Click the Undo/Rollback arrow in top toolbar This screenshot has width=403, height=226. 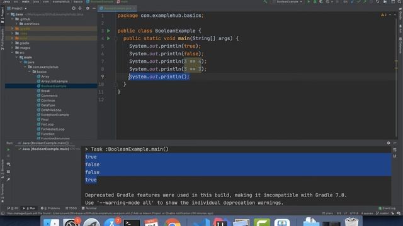377,1
